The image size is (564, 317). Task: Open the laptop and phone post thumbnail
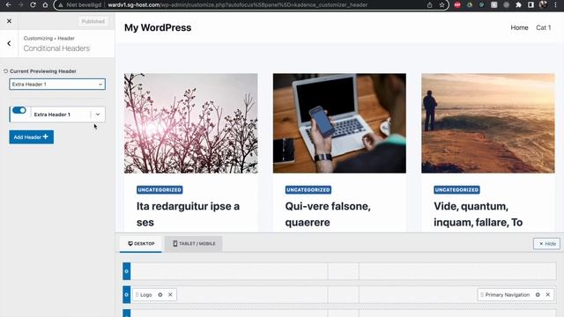click(339, 123)
